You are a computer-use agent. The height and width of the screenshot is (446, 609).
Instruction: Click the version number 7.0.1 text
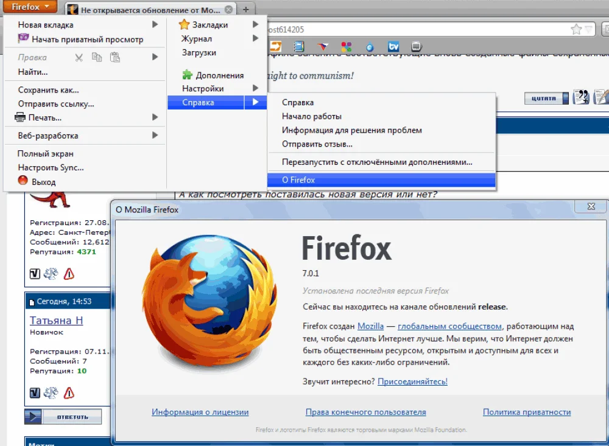(x=311, y=273)
